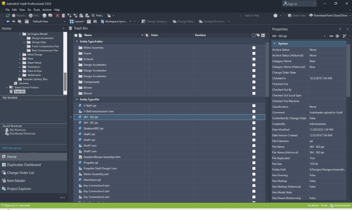Collapse the System properties section
The width and height of the screenshot is (352, 210).
coord(274,44)
